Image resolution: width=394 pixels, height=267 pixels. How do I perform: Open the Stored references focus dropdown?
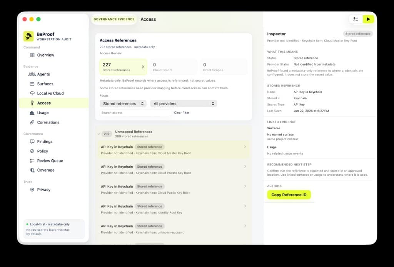tap(123, 103)
